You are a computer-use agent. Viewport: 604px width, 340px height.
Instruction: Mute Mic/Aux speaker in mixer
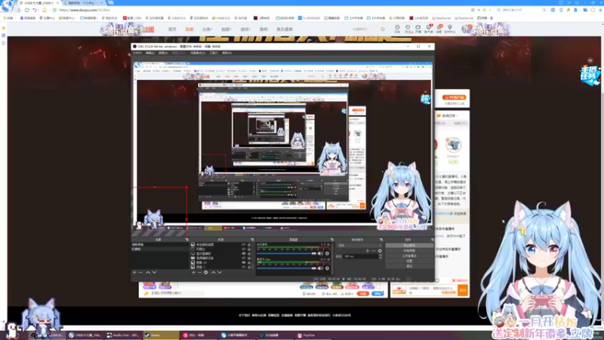tap(320, 268)
